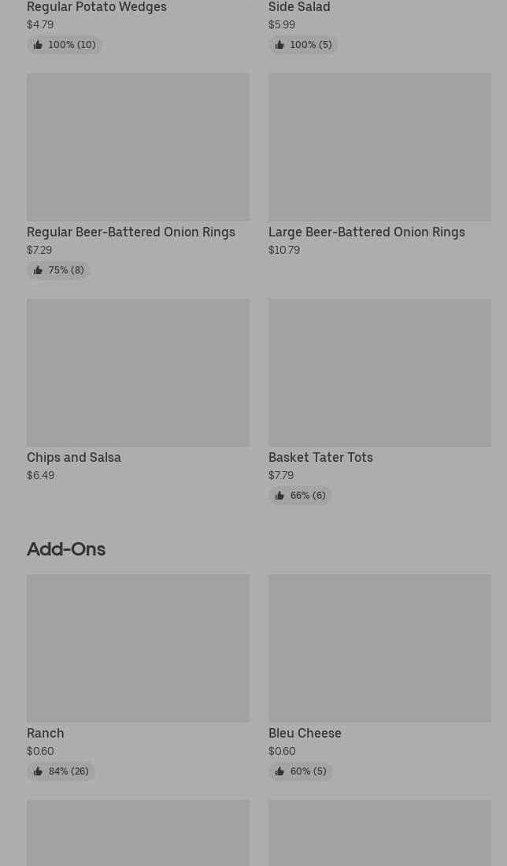The height and width of the screenshot is (866, 507).
Task: Click the Regular Potato Wedges title
Action: tap(97, 7)
